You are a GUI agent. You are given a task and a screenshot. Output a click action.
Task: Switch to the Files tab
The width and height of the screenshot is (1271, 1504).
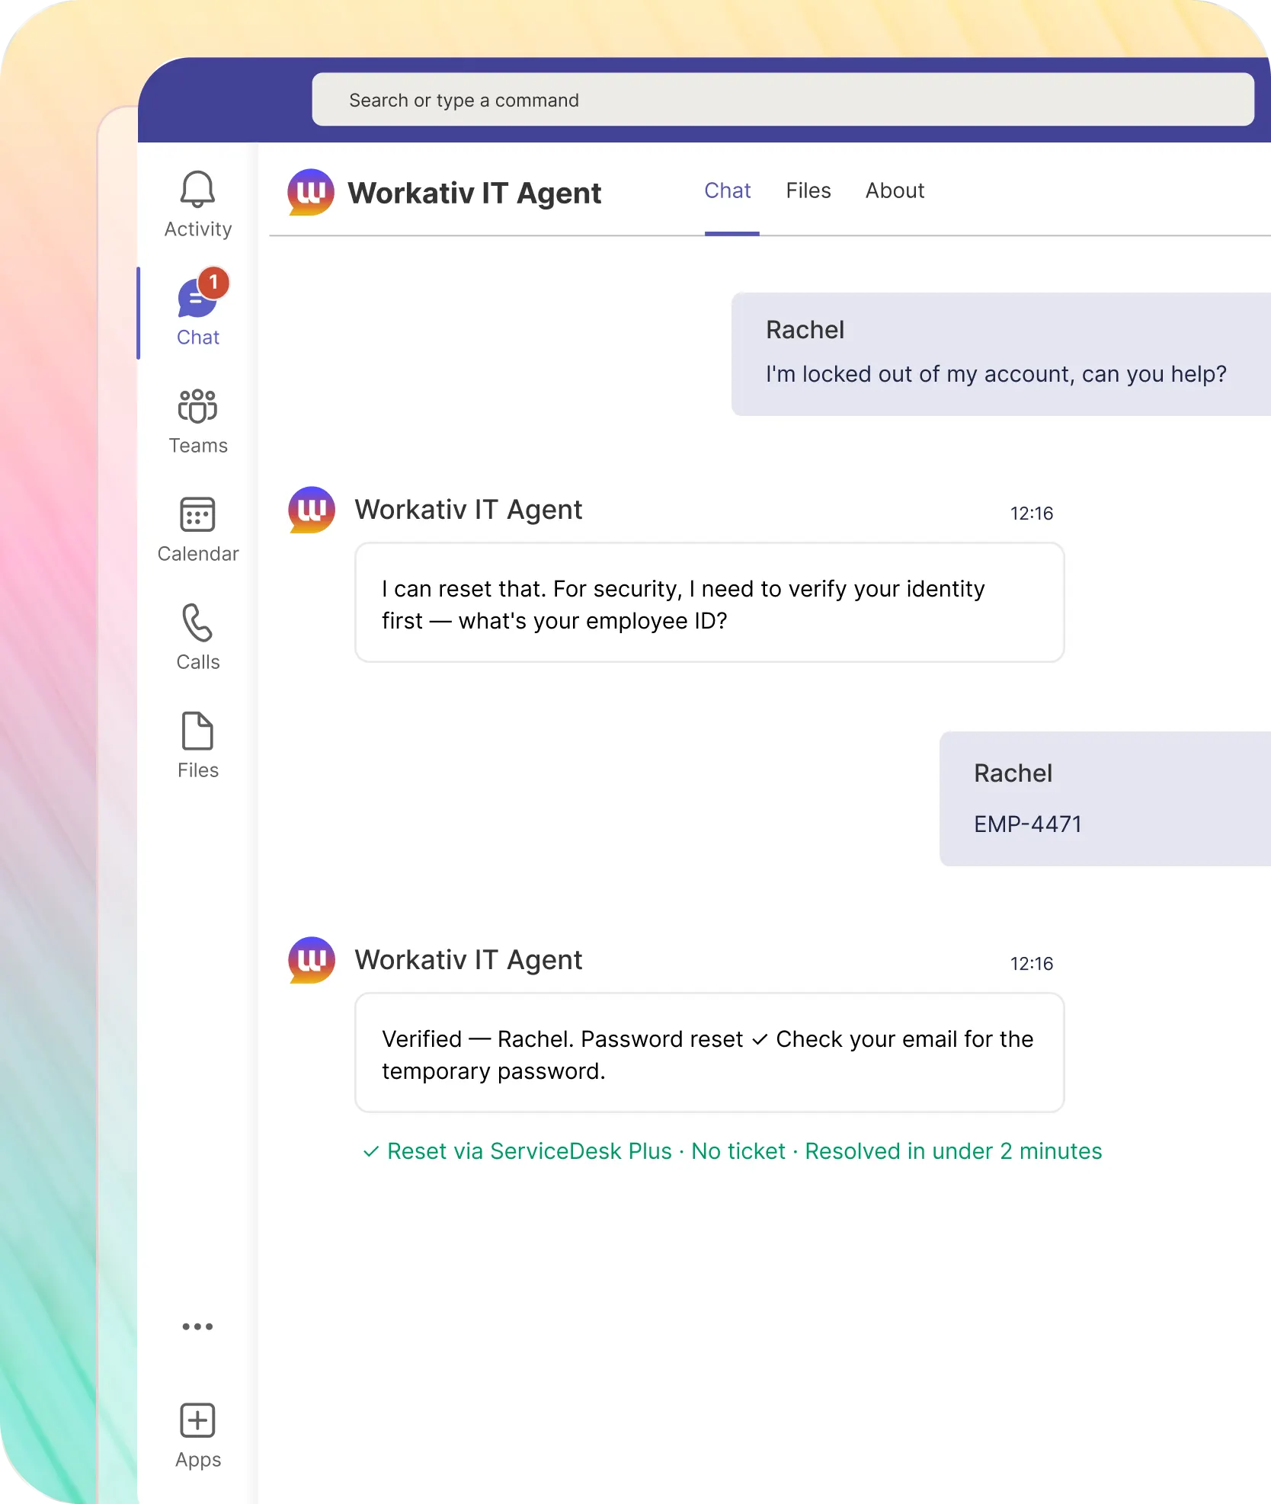click(808, 190)
